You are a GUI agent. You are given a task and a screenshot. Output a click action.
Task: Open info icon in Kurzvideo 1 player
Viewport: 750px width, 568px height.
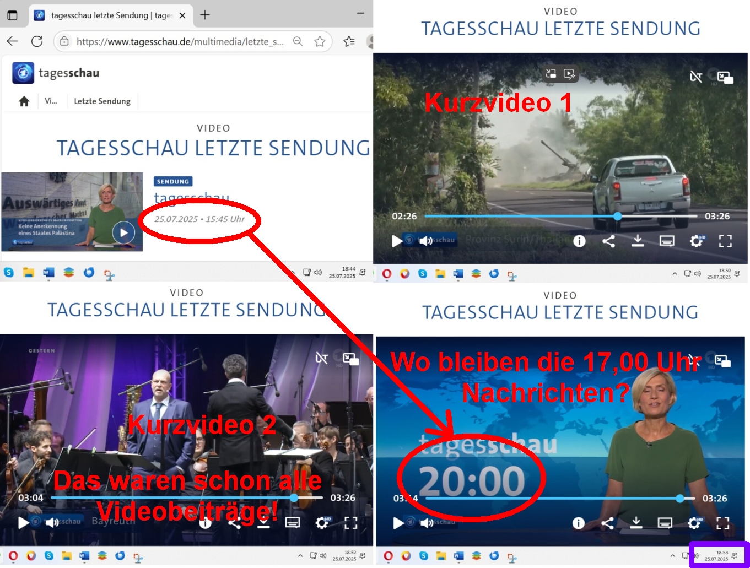tap(579, 241)
